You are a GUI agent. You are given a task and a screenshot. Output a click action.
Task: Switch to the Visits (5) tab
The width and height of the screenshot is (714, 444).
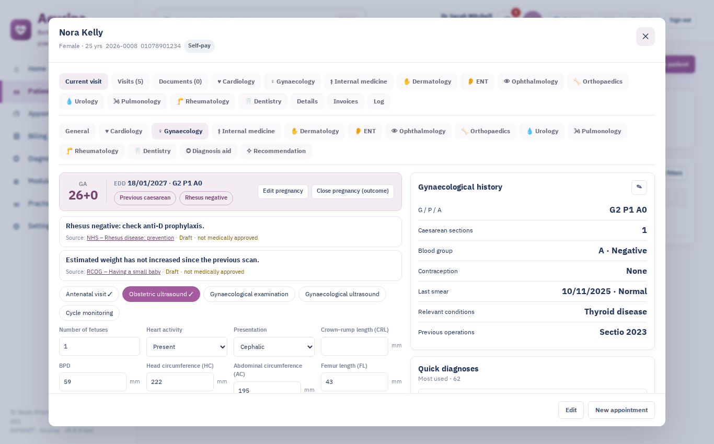point(130,81)
